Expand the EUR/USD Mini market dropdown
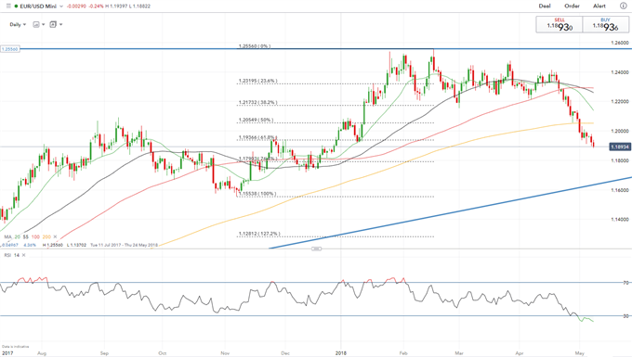This screenshot has height=357, width=632. click(61, 6)
